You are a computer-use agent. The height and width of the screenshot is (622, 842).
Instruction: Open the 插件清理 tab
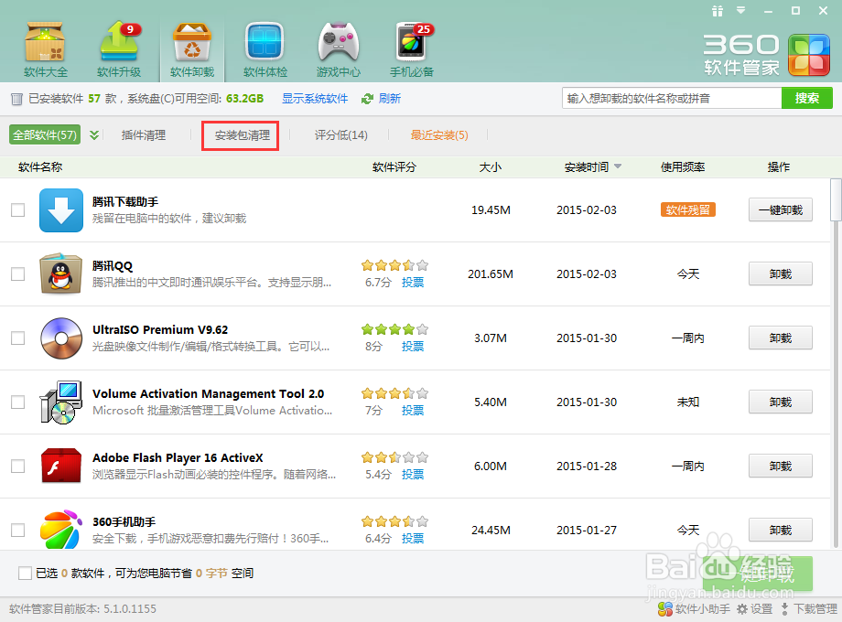click(x=143, y=134)
